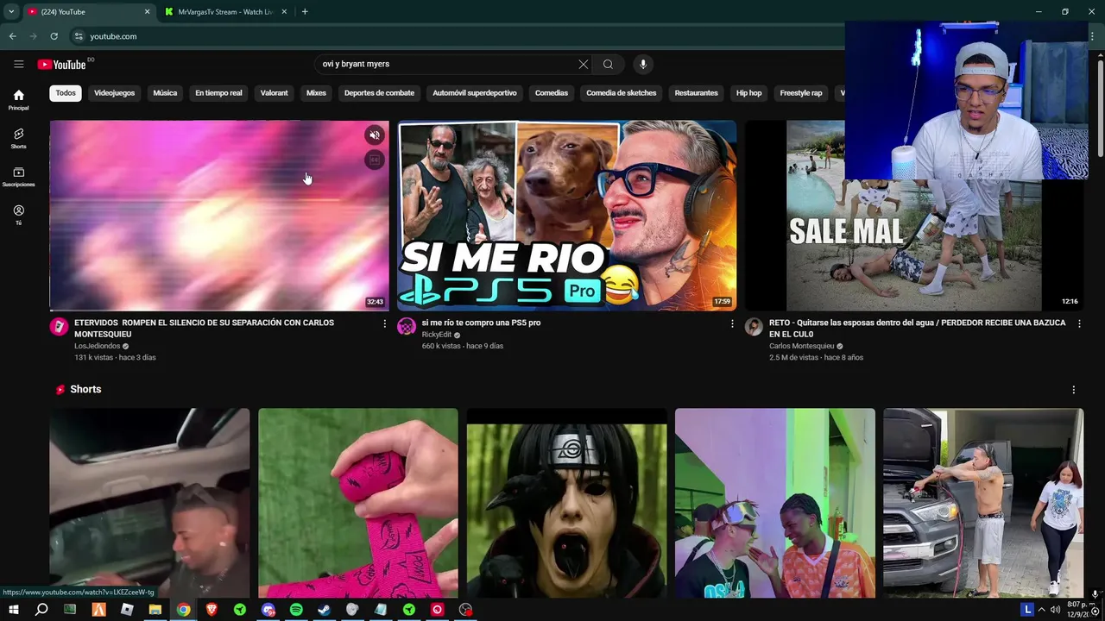
Task: Select the Mixes filter chip
Action: [x=316, y=93]
